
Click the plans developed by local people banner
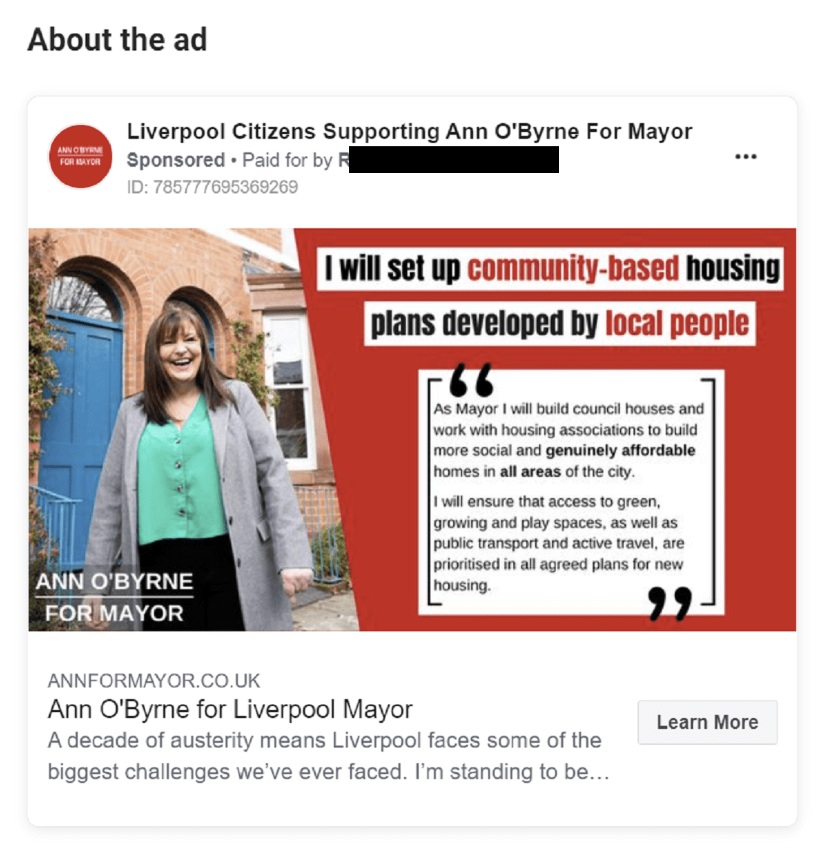click(x=560, y=323)
